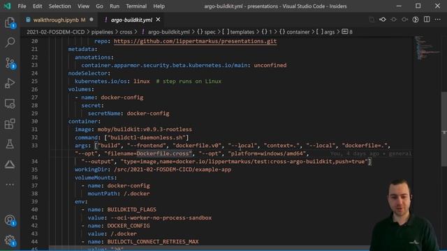Open the Search view icon
The height and width of the screenshot is (251, 447).
(x=10, y=43)
